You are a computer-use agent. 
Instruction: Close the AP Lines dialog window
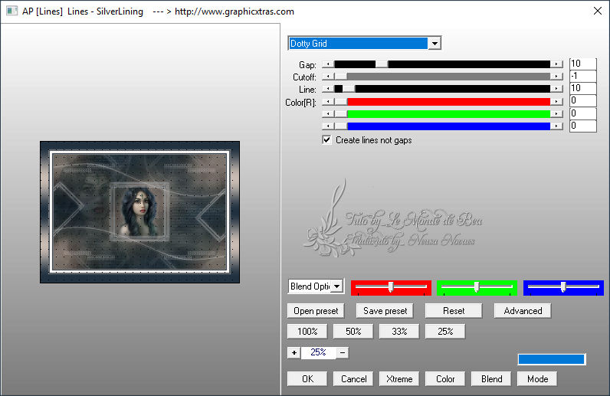598,11
